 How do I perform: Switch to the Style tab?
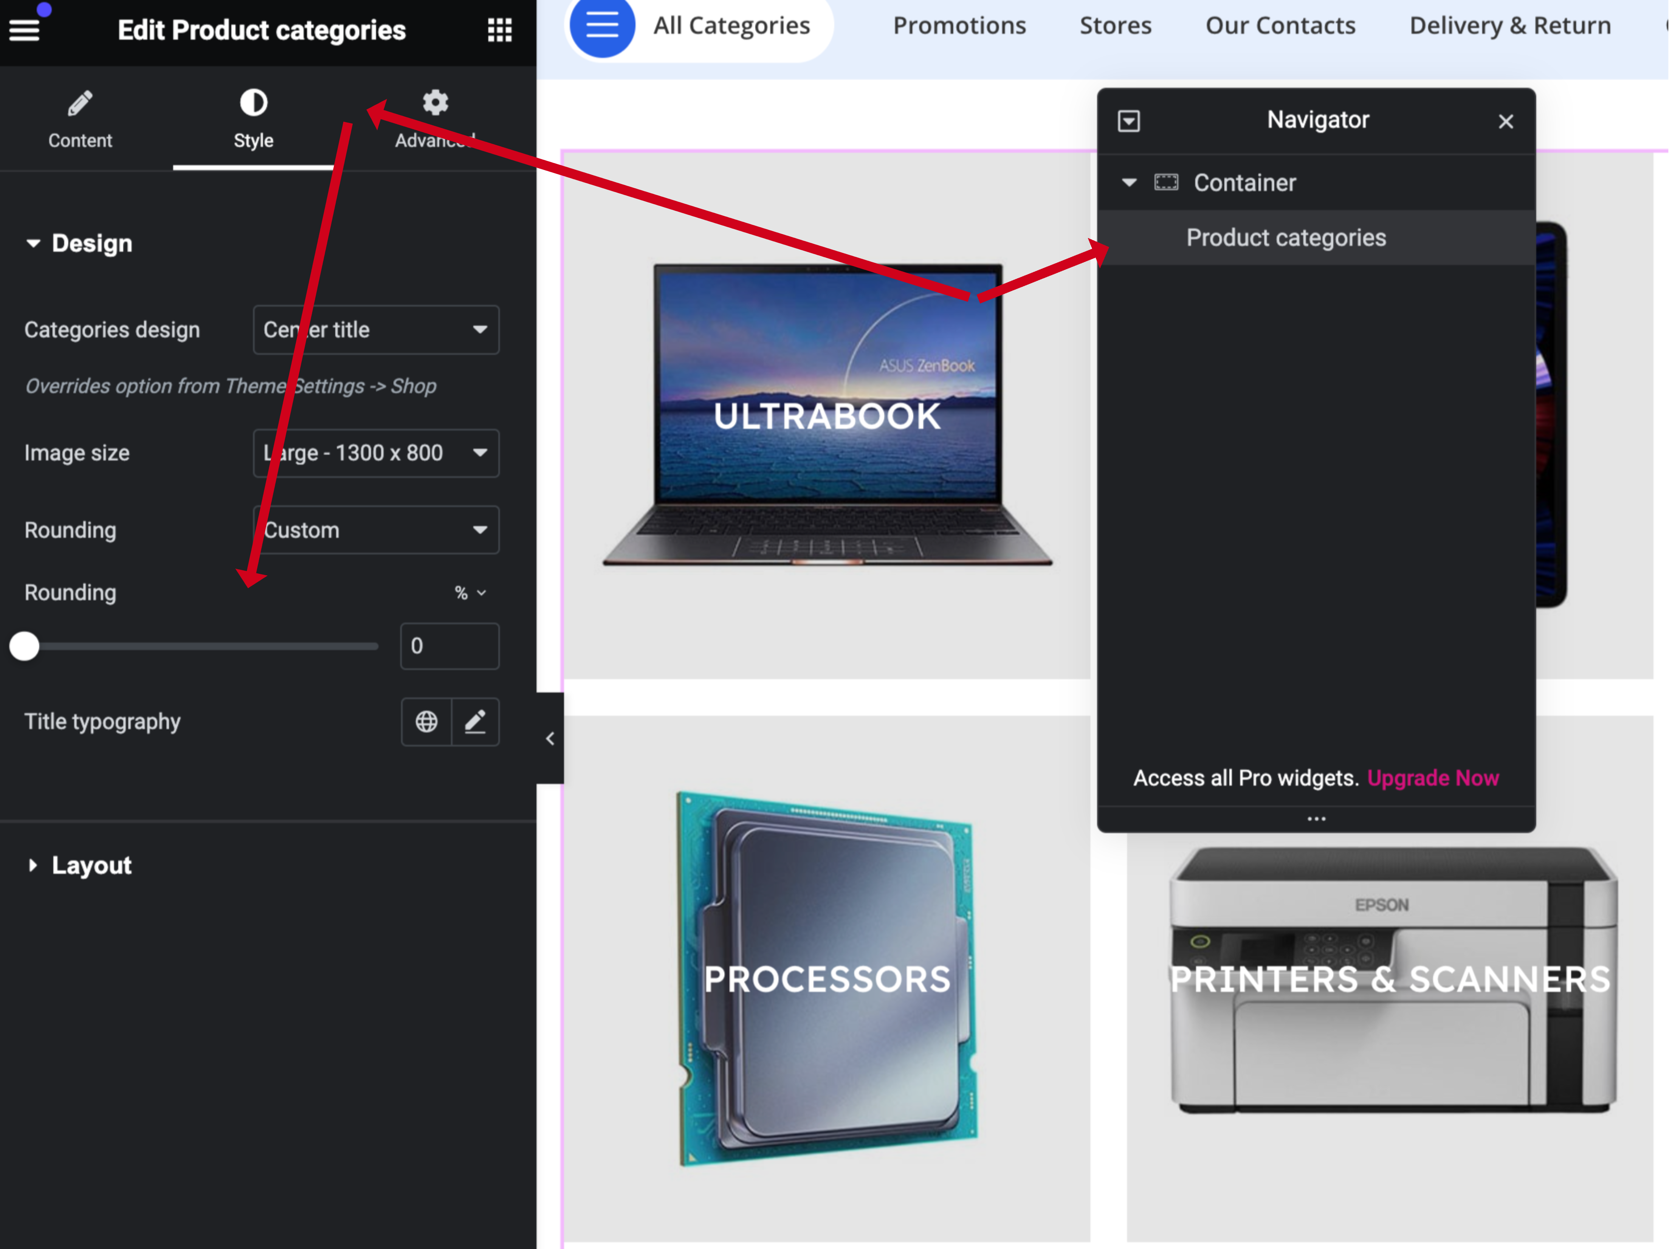[x=254, y=120]
